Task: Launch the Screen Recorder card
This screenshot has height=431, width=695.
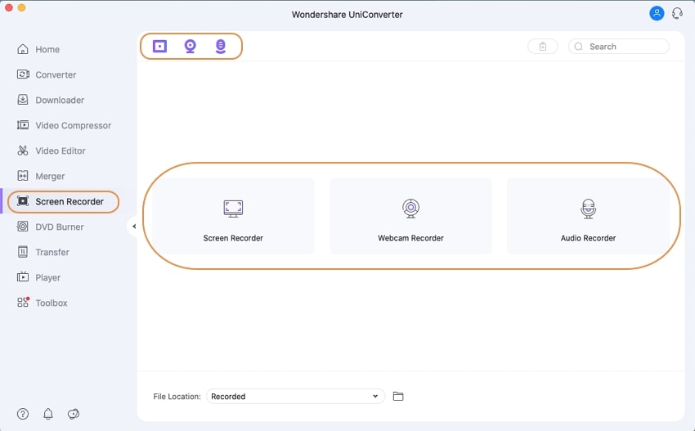Action: click(x=233, y=216)
